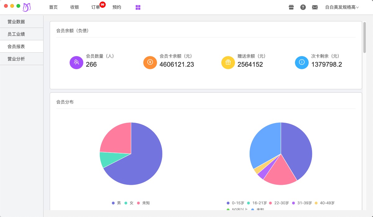Select 营业数据 in the sidebar

tap(16, 22)
